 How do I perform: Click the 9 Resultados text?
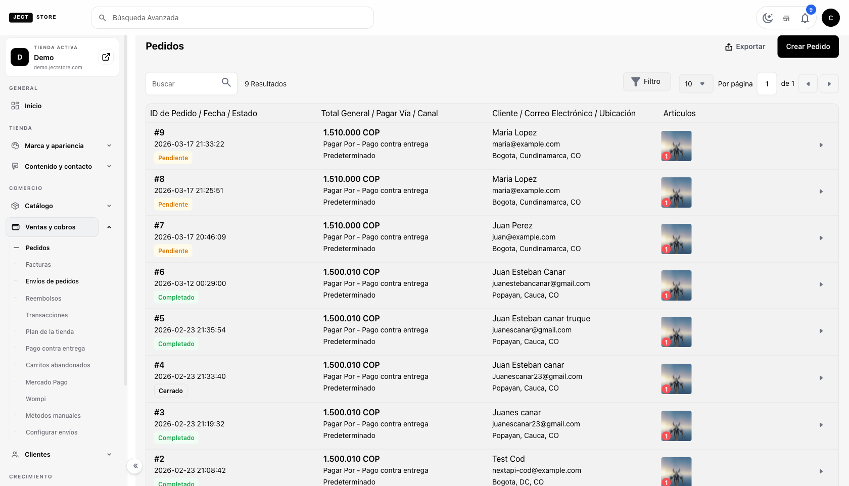point(265,84)
